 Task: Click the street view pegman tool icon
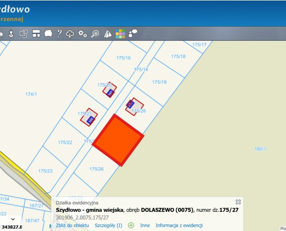[11, 34]
